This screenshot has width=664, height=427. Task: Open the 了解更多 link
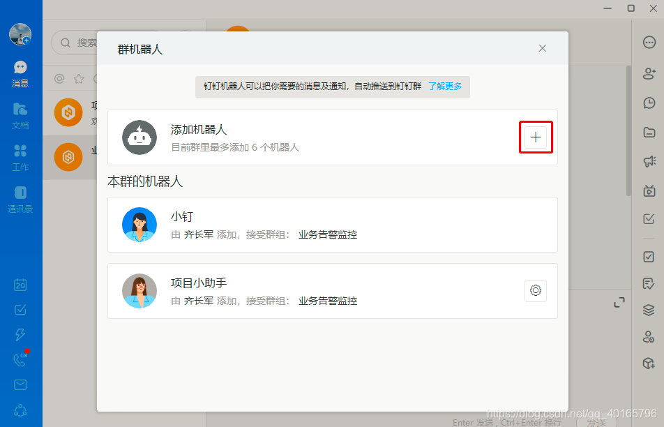click(445, 87)
